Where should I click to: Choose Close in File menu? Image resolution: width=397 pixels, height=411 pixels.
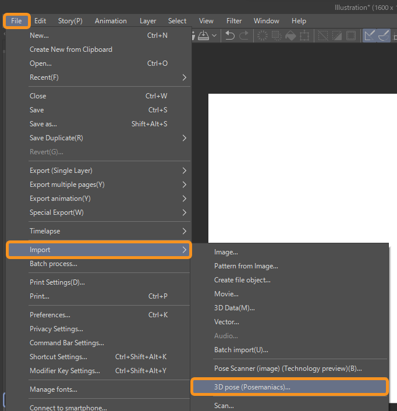point(98,96)
